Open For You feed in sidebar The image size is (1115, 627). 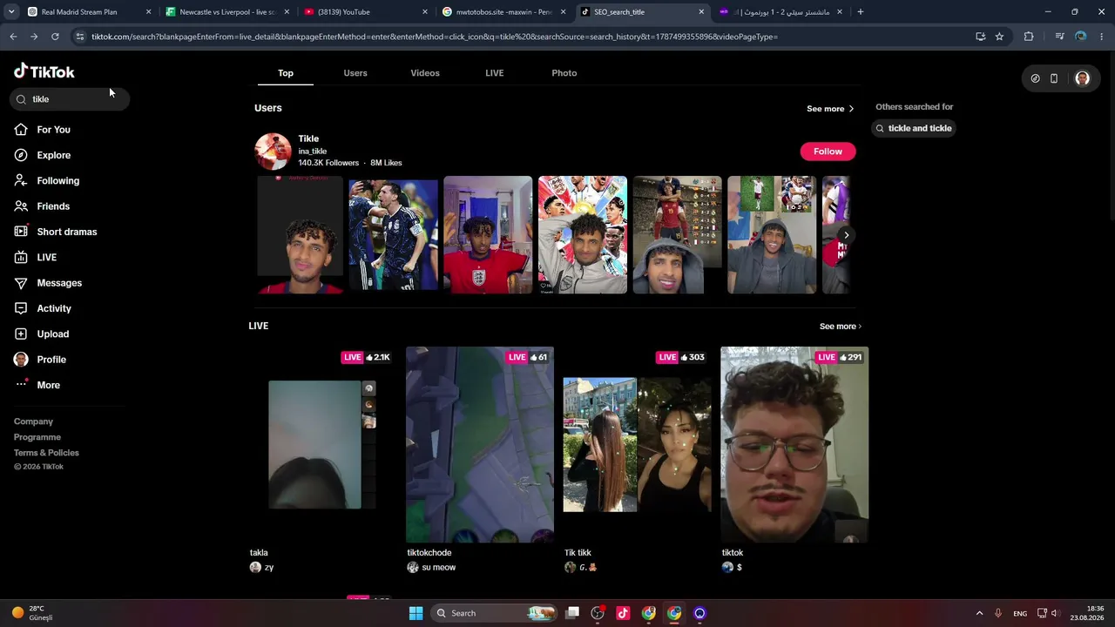click(x=53, y=130)
